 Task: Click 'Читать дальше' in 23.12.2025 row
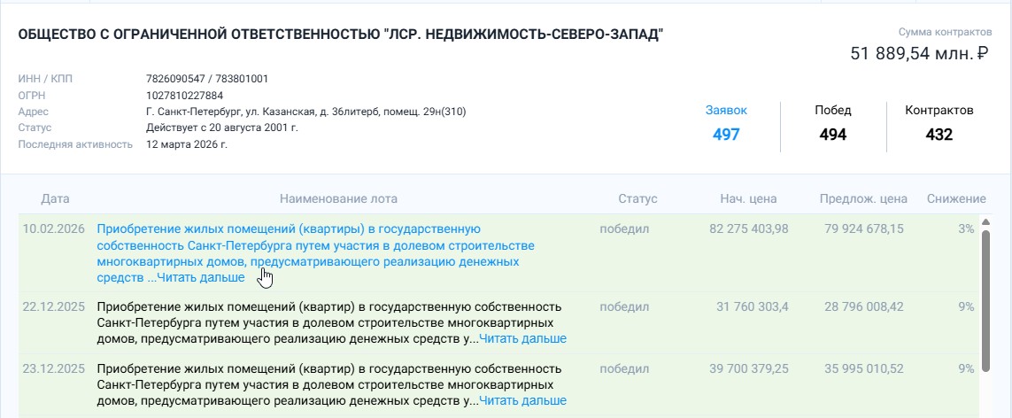(522, 400)
